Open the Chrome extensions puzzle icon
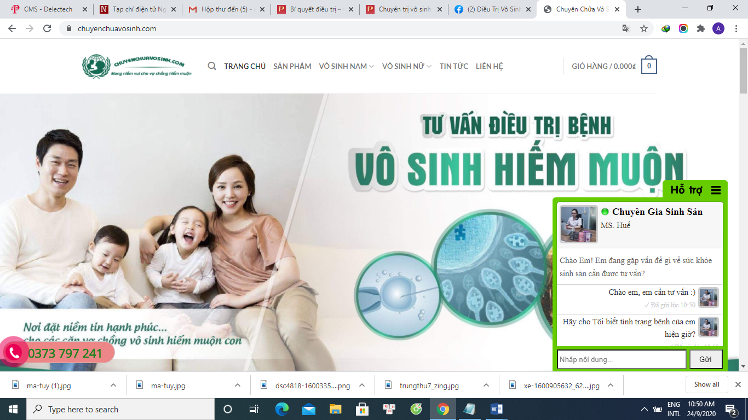The height and width of the screenshot is (420, 748). [700, 28]
